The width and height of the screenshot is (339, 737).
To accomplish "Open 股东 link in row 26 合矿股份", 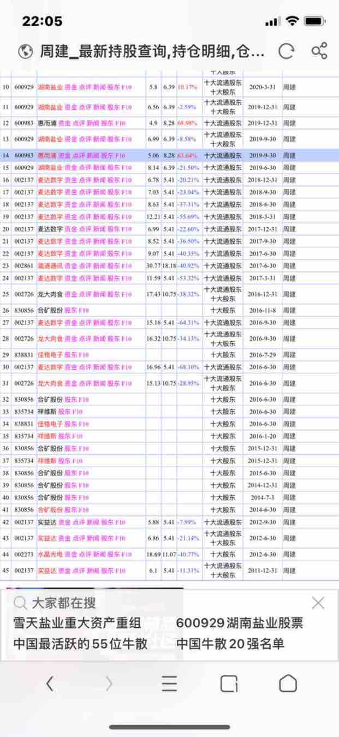I will tap(71, 310).
